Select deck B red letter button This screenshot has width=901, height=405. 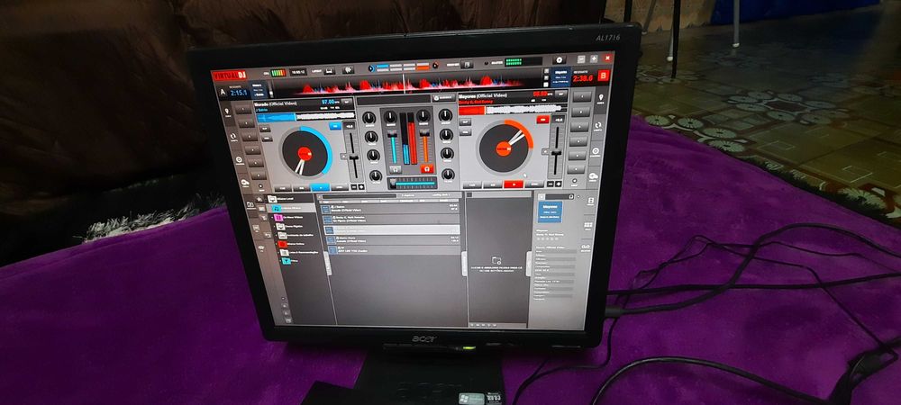604,76
